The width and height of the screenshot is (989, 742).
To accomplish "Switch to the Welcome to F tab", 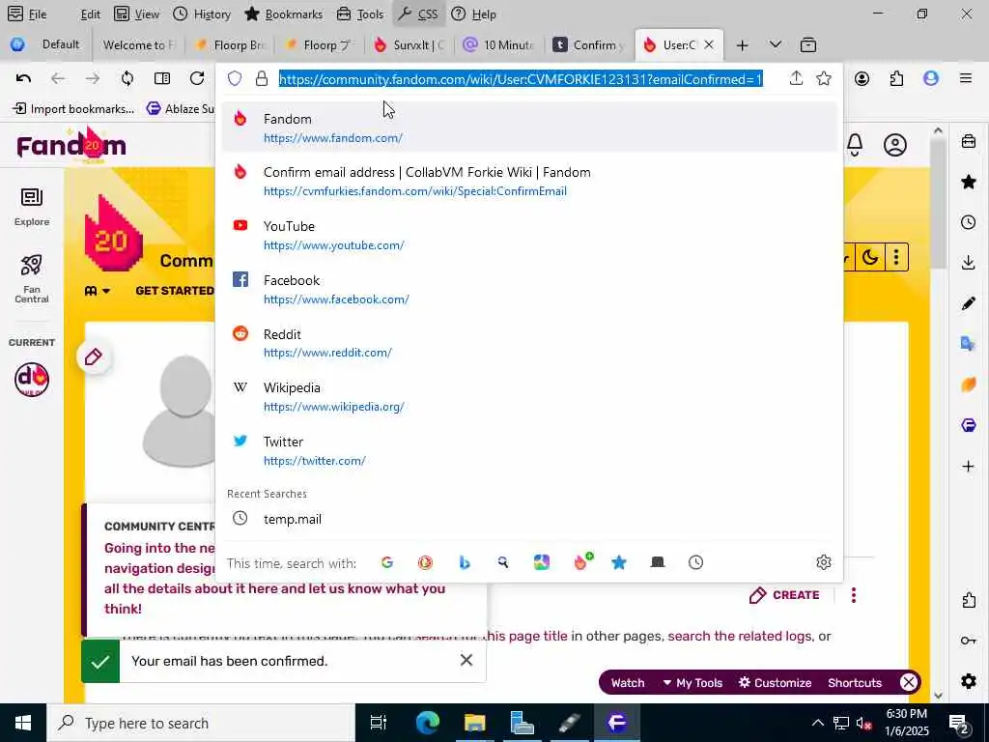I will coord(139,44).
